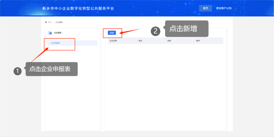Click the 状态 column header
This screenshot has width=274, height=137.
point(169,41)
